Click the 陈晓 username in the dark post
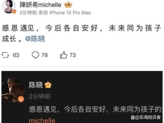This screenshot has width=164, height=123. (36, 85)
